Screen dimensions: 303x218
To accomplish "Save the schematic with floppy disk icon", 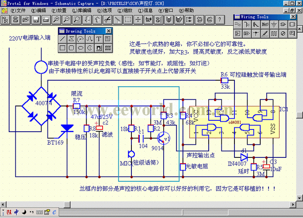I will tap(36, 20).
